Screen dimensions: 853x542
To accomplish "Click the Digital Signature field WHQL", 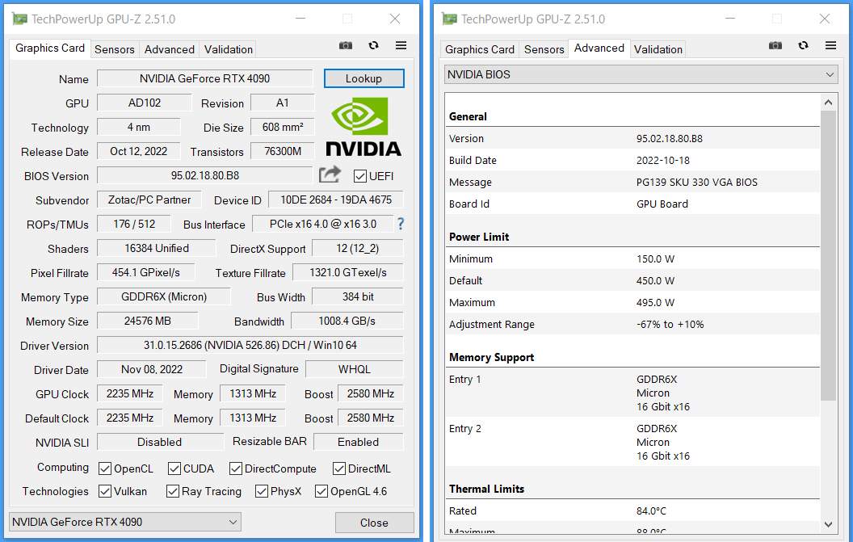I will point(354,369).
